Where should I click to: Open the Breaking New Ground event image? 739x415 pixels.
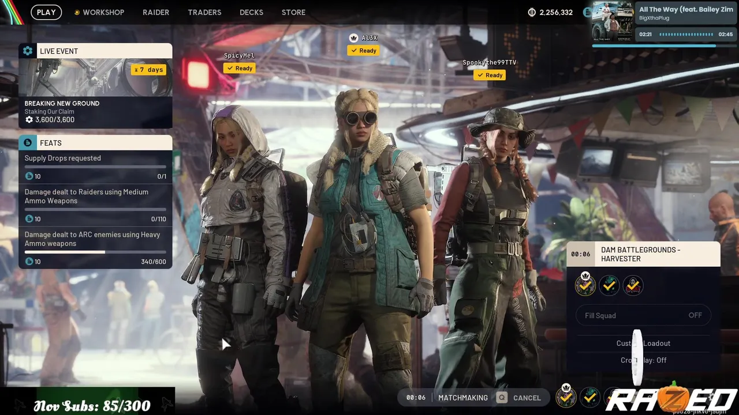tap(95, 77)
